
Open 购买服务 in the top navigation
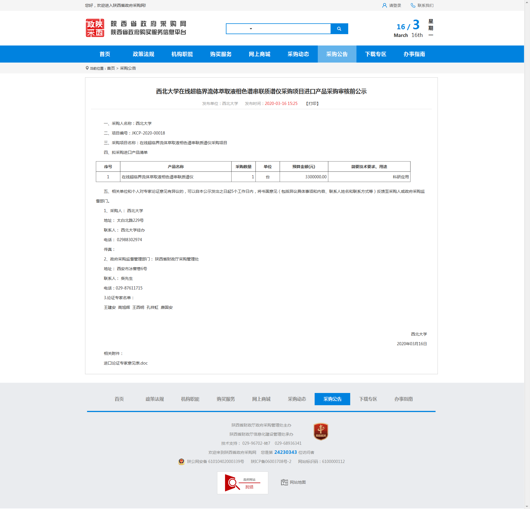(221, 54)
